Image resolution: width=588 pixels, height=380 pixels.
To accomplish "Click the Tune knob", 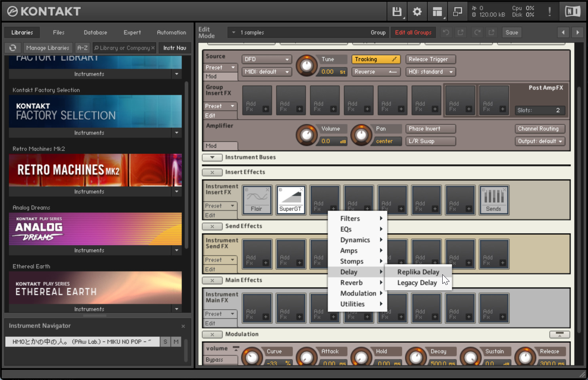I will tap(307, 66).
